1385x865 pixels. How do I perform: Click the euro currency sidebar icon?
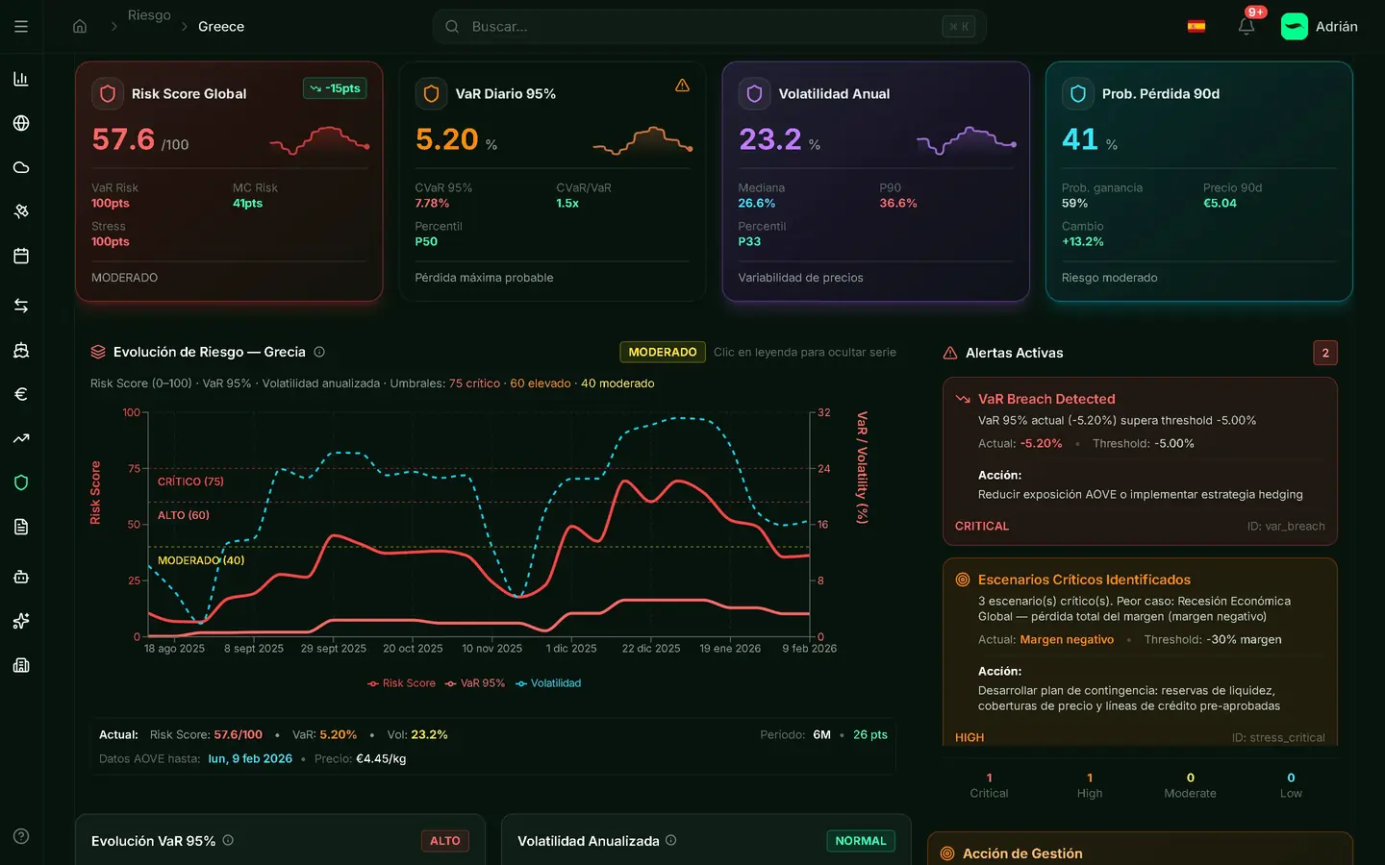click(21, 394)
